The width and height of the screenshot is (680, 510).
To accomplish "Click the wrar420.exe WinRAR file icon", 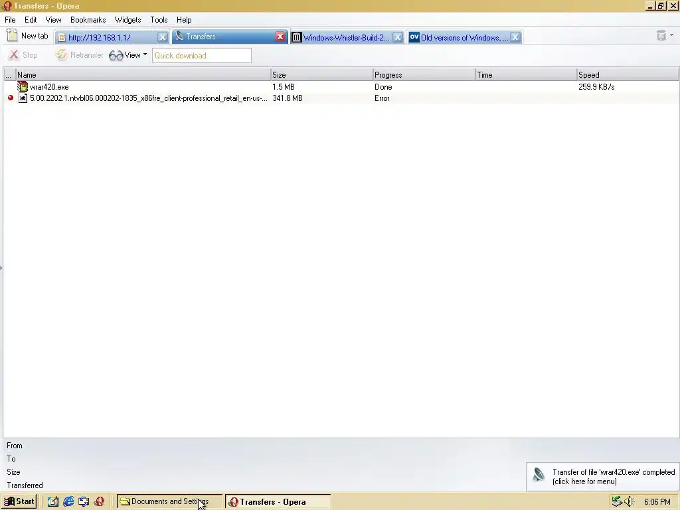I will [23, 87].
